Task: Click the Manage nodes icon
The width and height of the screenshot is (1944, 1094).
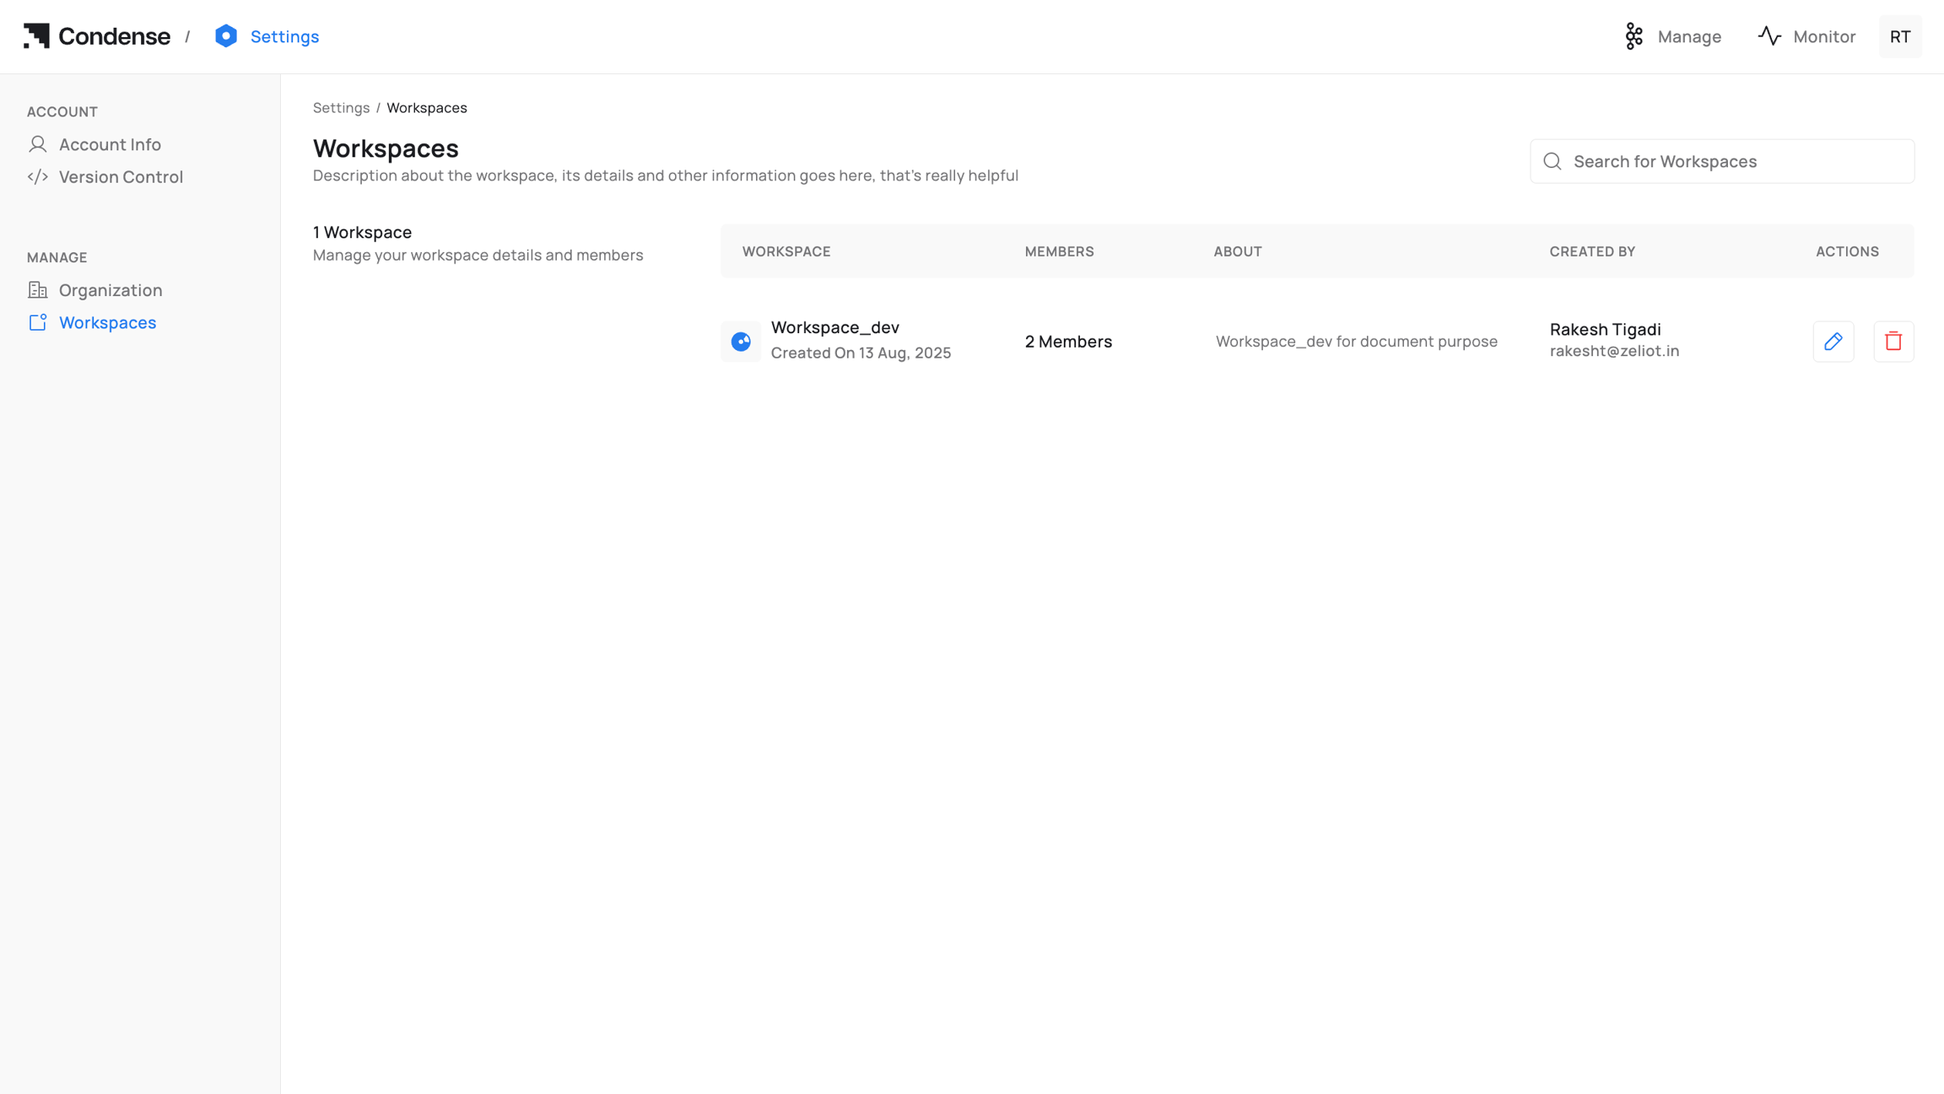Action: [x=1634, y=36]
